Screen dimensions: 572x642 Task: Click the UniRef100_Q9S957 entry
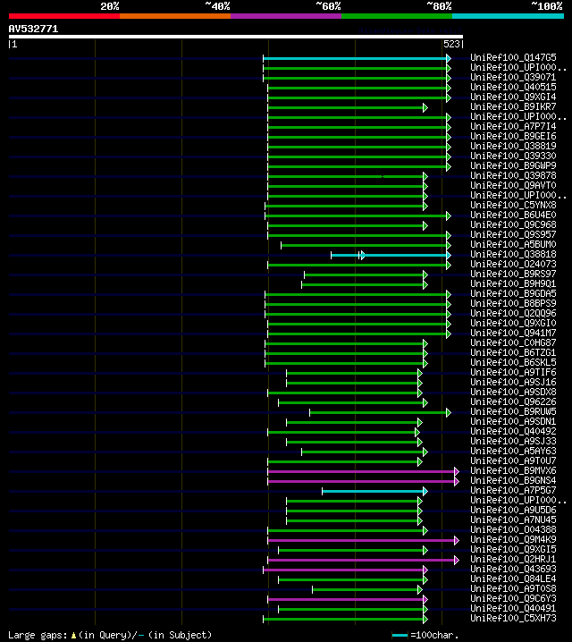tap(513, 234)
